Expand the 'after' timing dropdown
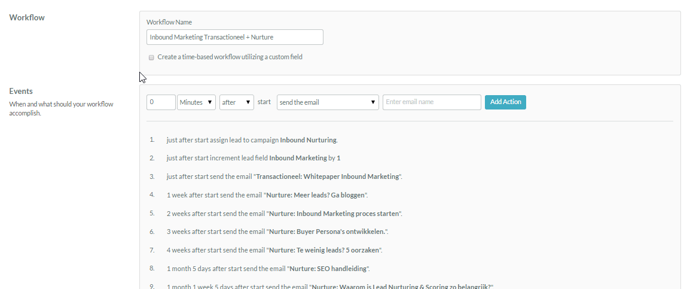The height and width of the screenshot is (289, 687). click(x=237, y=102)
